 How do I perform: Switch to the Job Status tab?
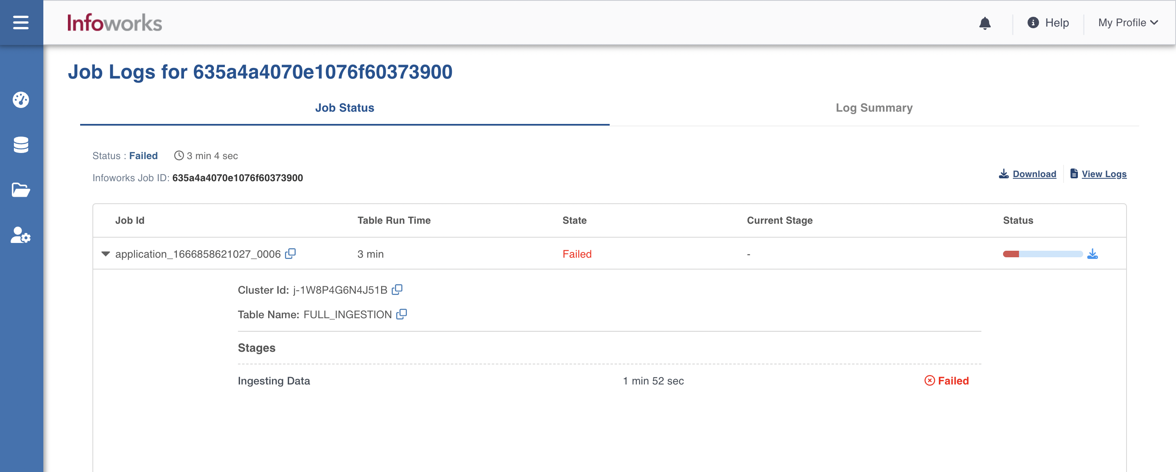pyautogui.click(x=345, y=108)
